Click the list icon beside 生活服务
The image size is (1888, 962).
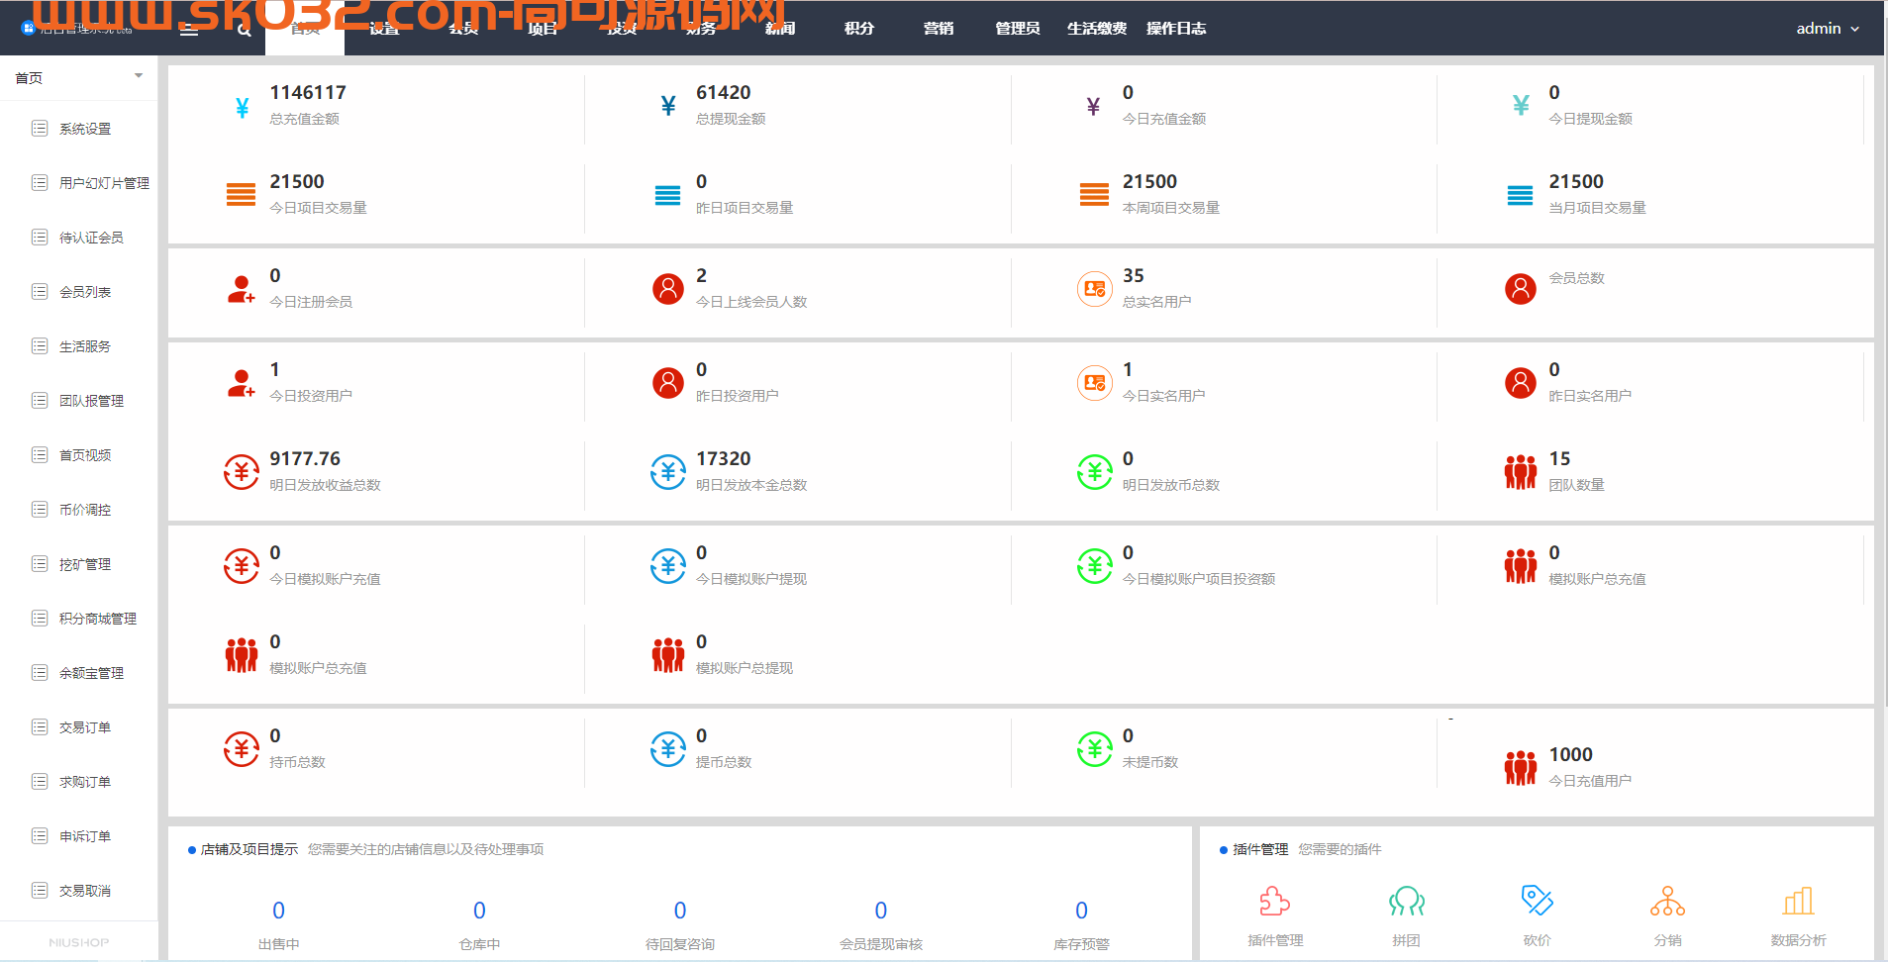[x=40, y=346]
